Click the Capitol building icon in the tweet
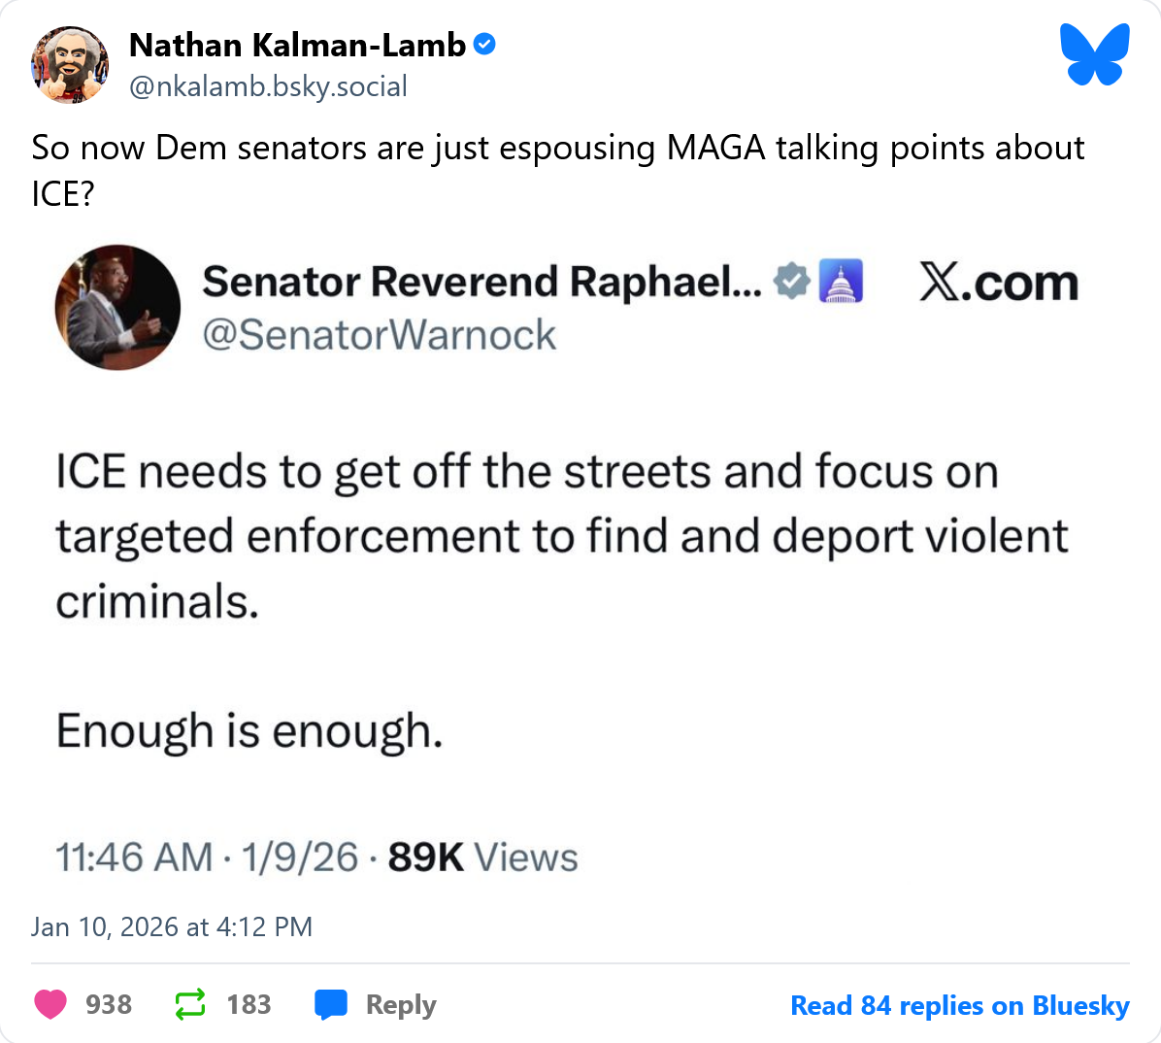The height and width of the screenshot is (1043, 1161). pos(841,282)
